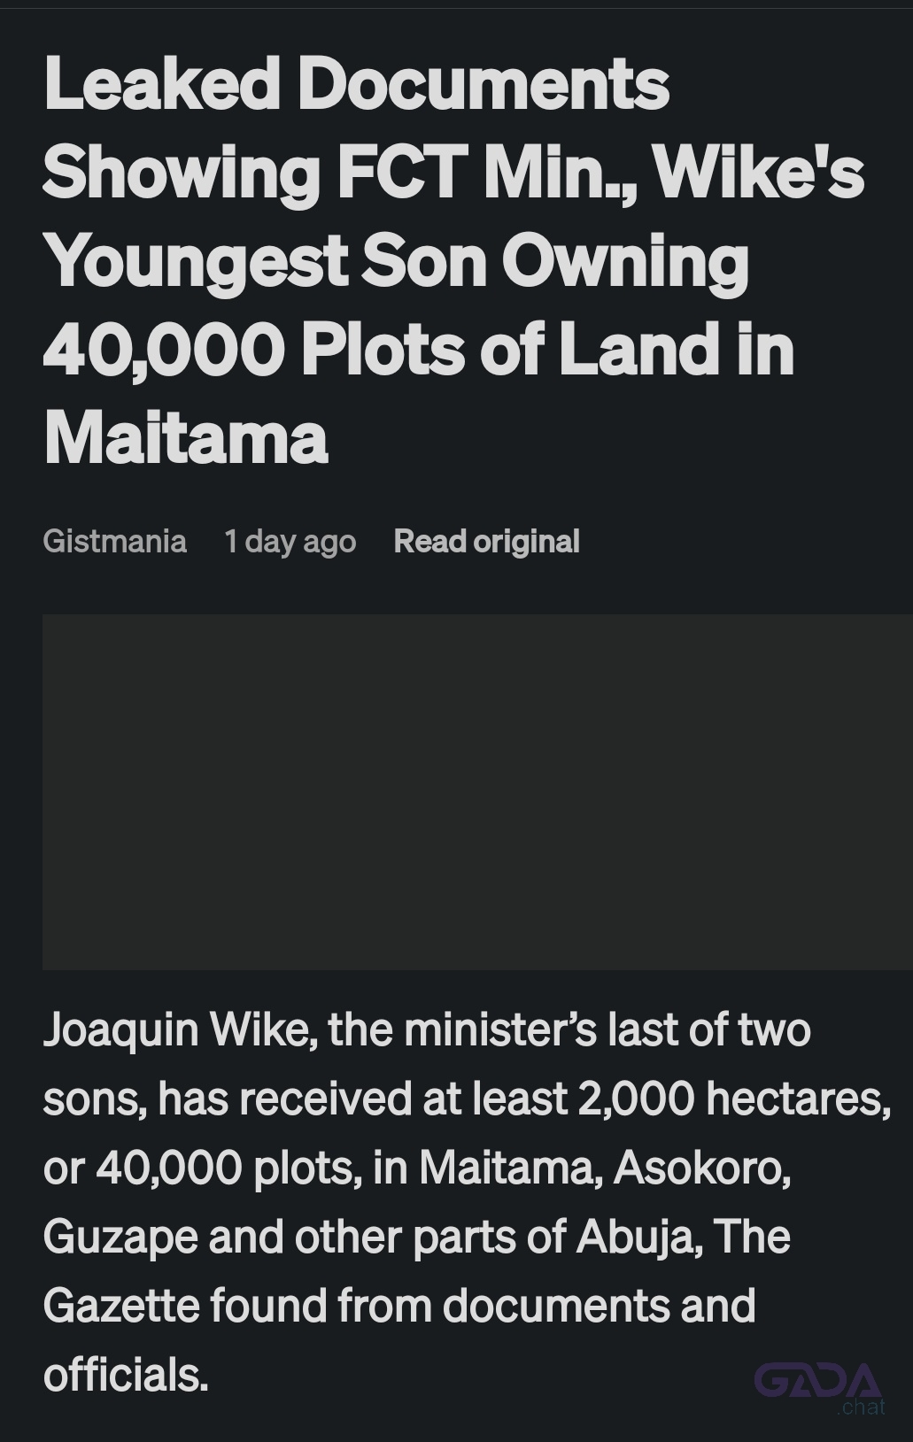
Task: Click 'Youngest Son Owning' headline line
Action: (x=396, y=262)
